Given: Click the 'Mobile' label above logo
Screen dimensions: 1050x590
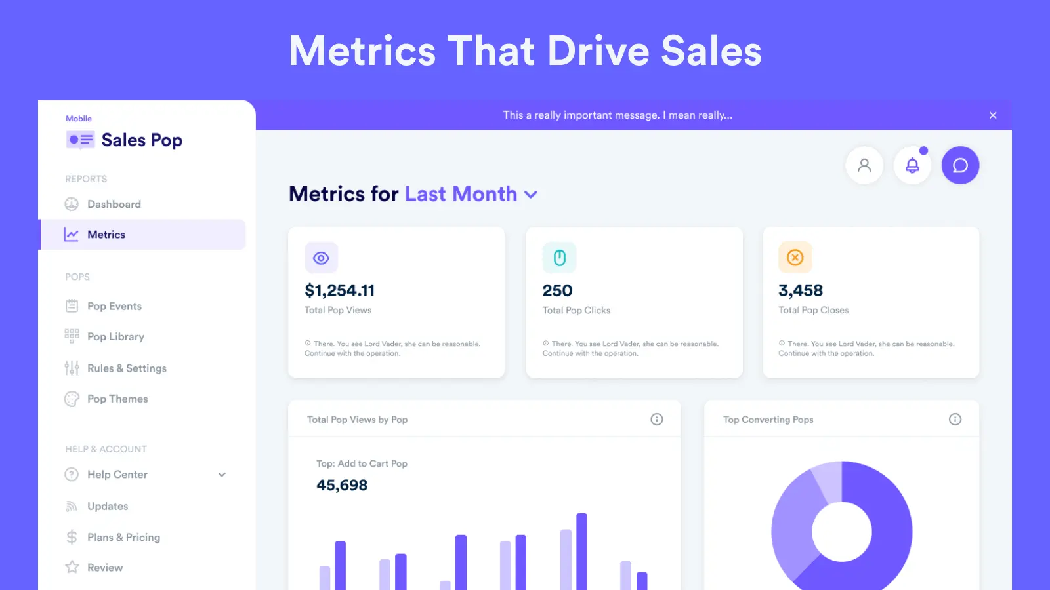Looking at the screenshot, I should pos(79,119).
